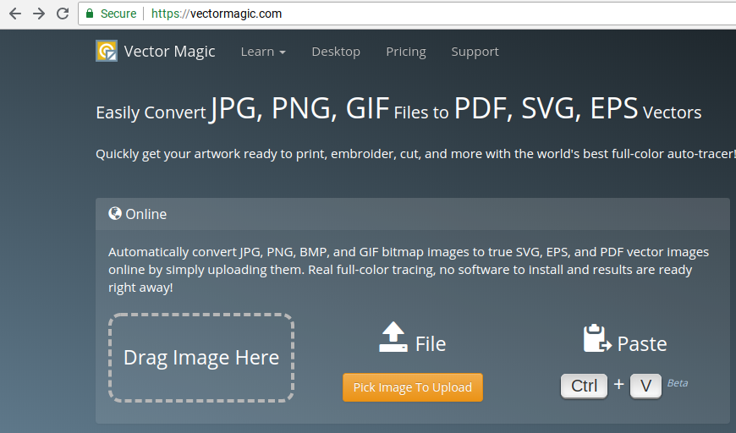Expand the Learn dropdown menu
This screenshot has height=433, width=736.
263,52
